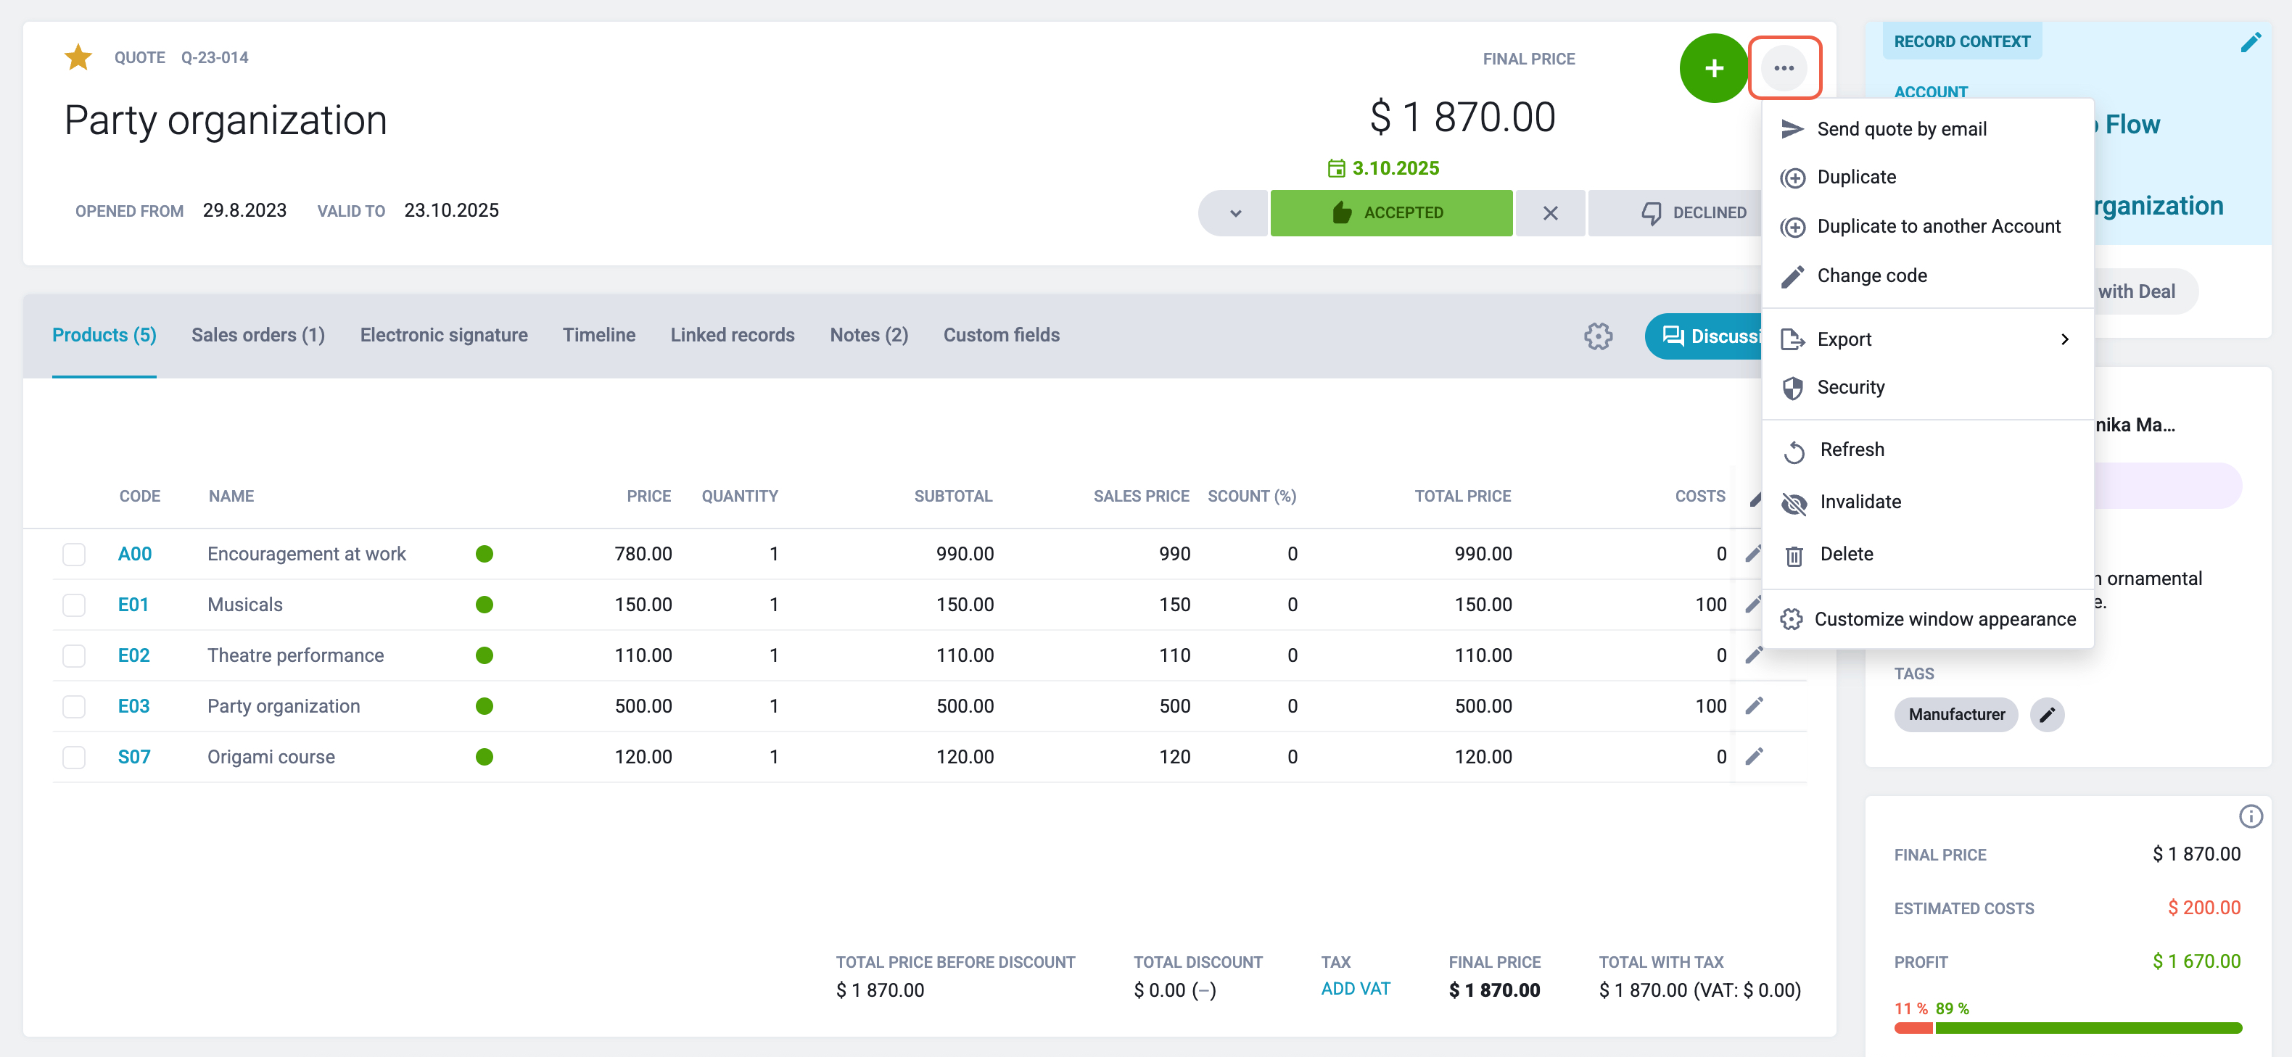Click the VALID TO date 23.10.2025

tap(451, 211)
